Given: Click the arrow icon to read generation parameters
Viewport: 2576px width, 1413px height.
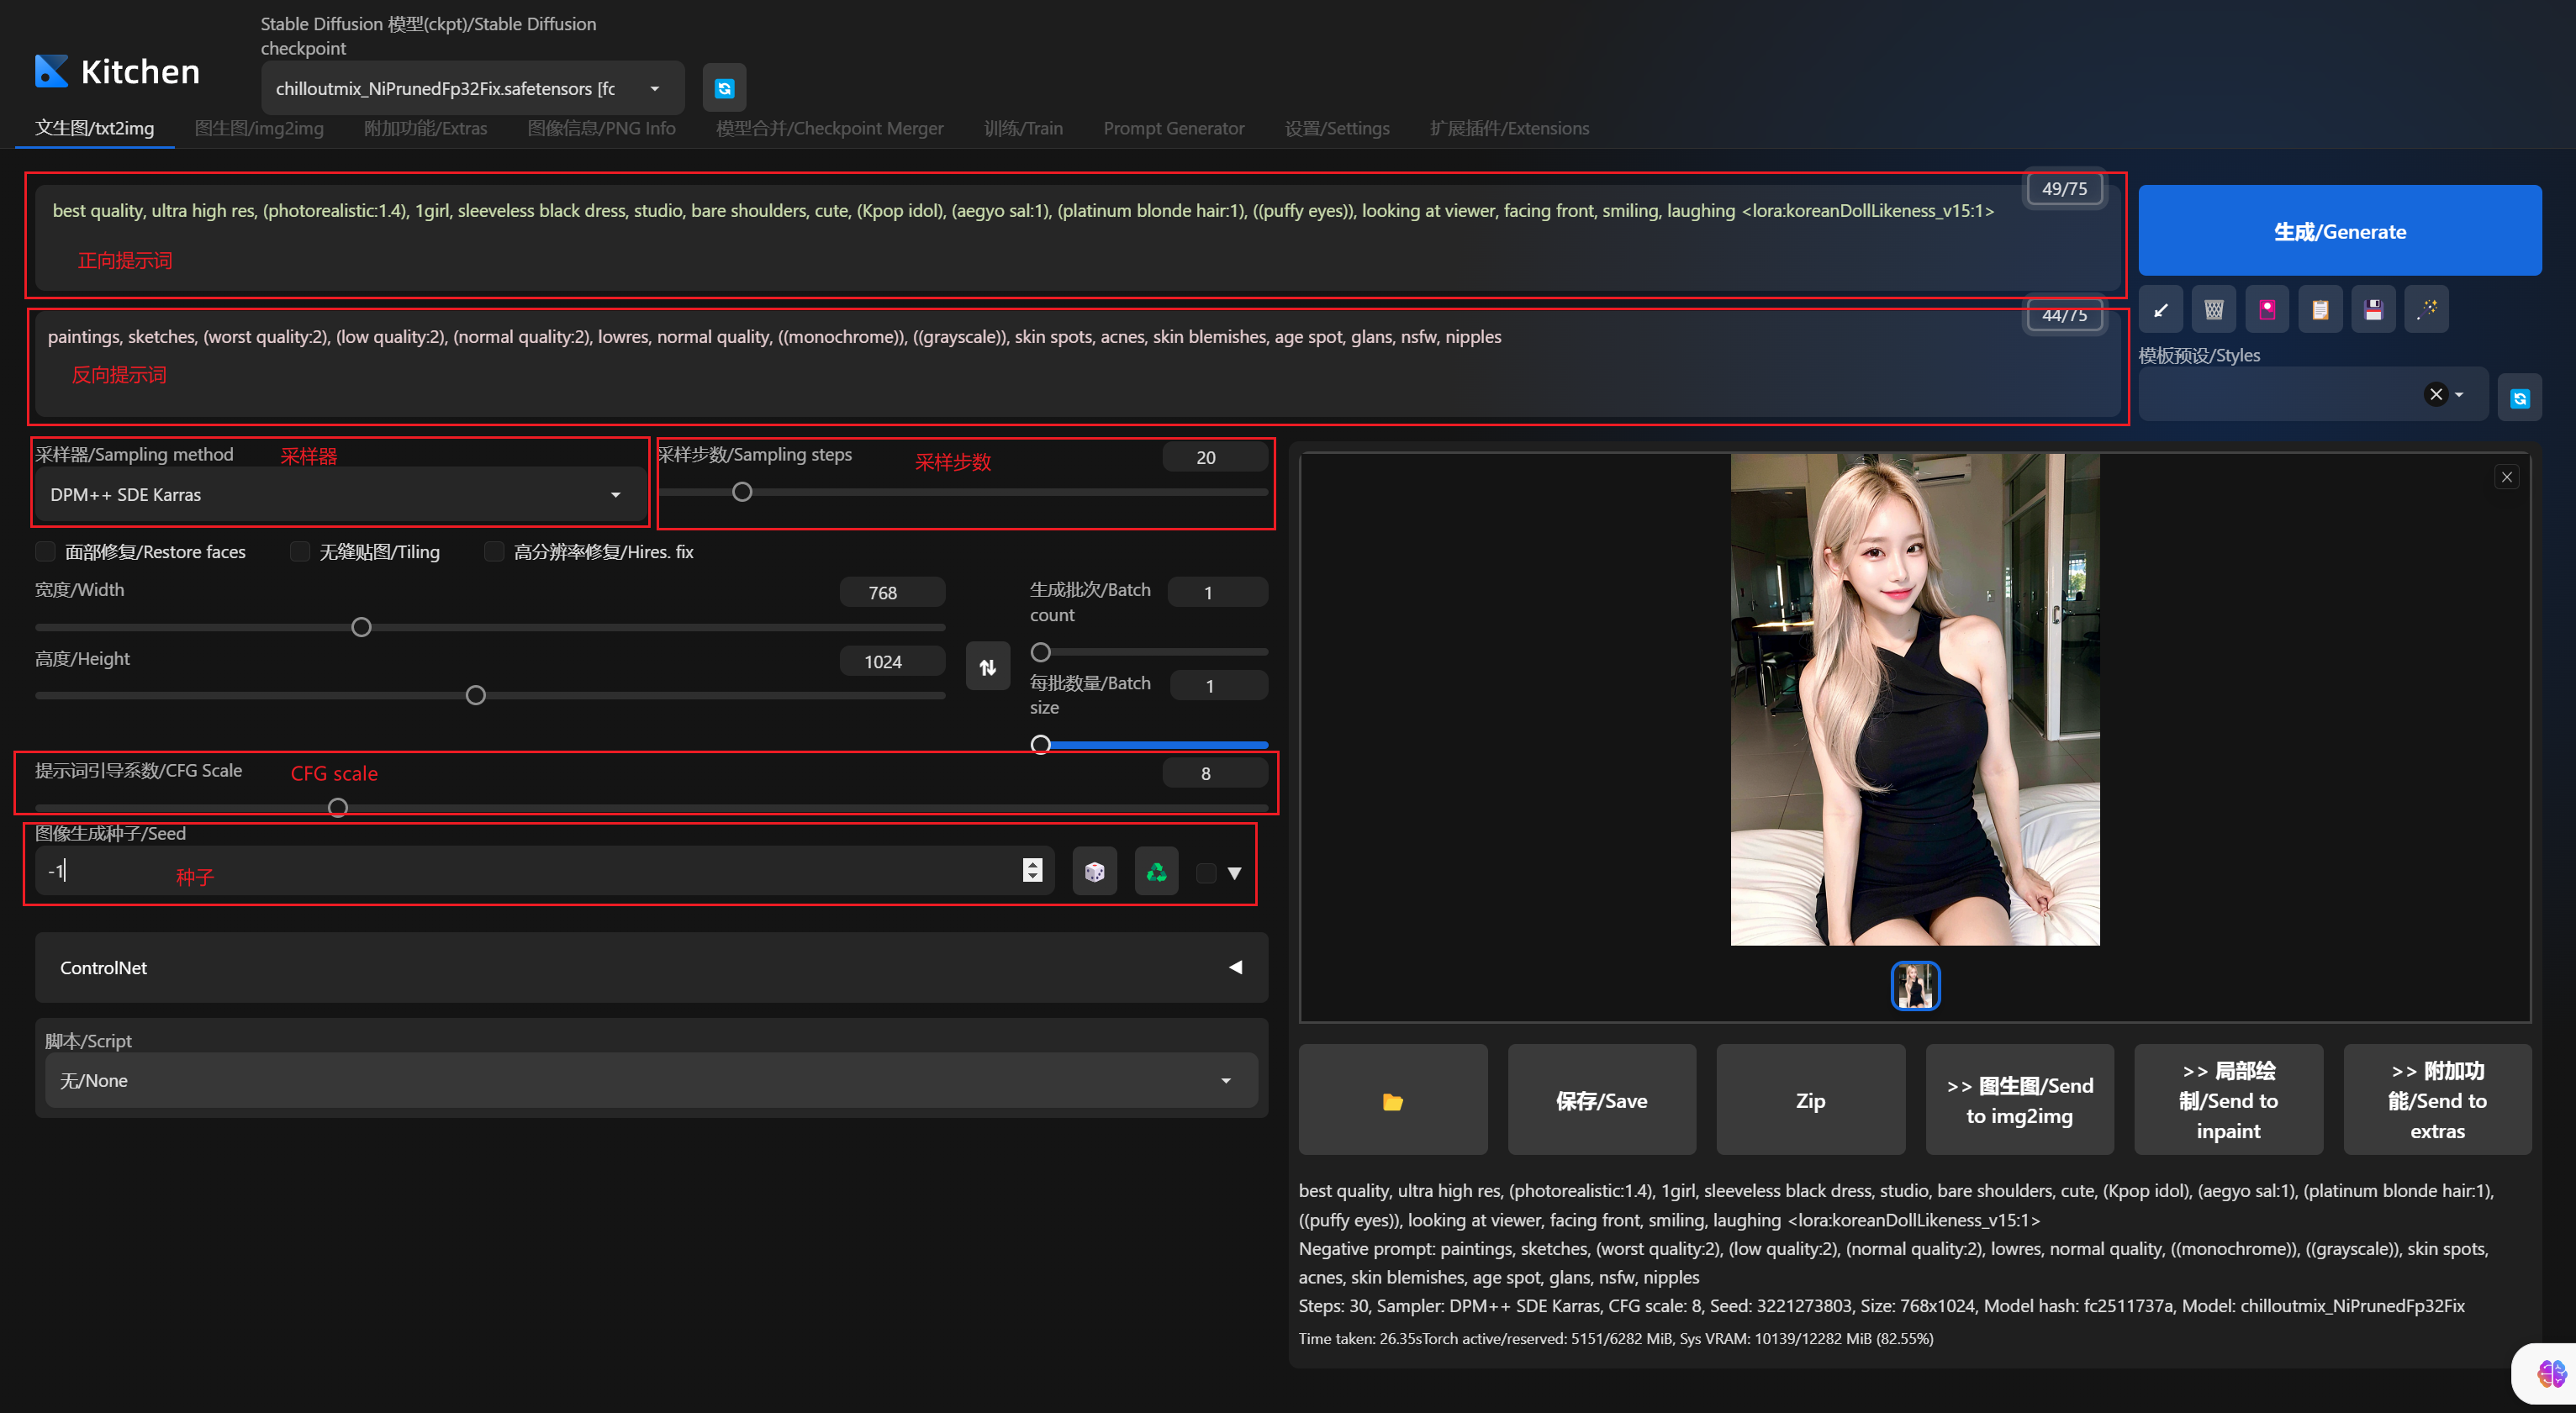Looking at the screenshot, I should 2160,310.
